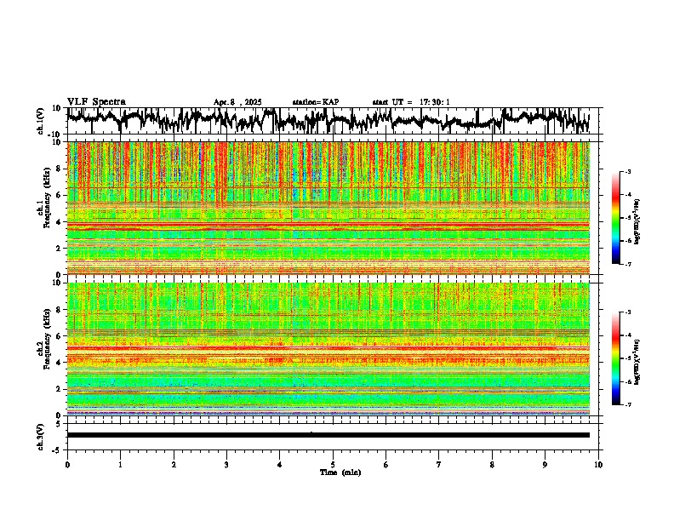Image resolution: width=674 pixels, height=521 pixels.
Task: Click the 'start UT = 17:30:1' label
Action: click(x=411, y=102)
